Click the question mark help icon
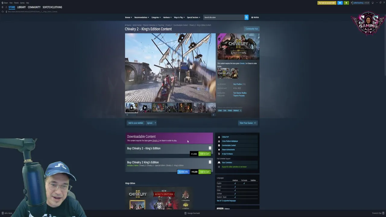 point(351,3)
